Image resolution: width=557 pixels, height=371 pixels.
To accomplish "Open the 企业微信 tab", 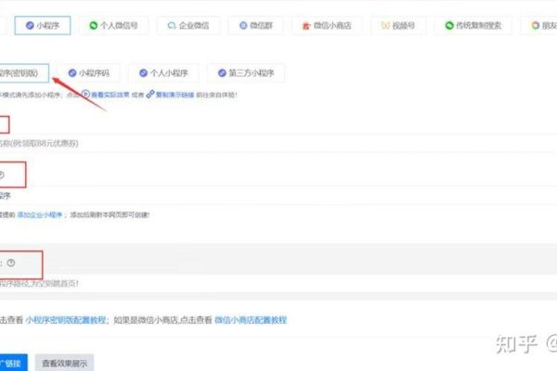I will click(188, 26).
